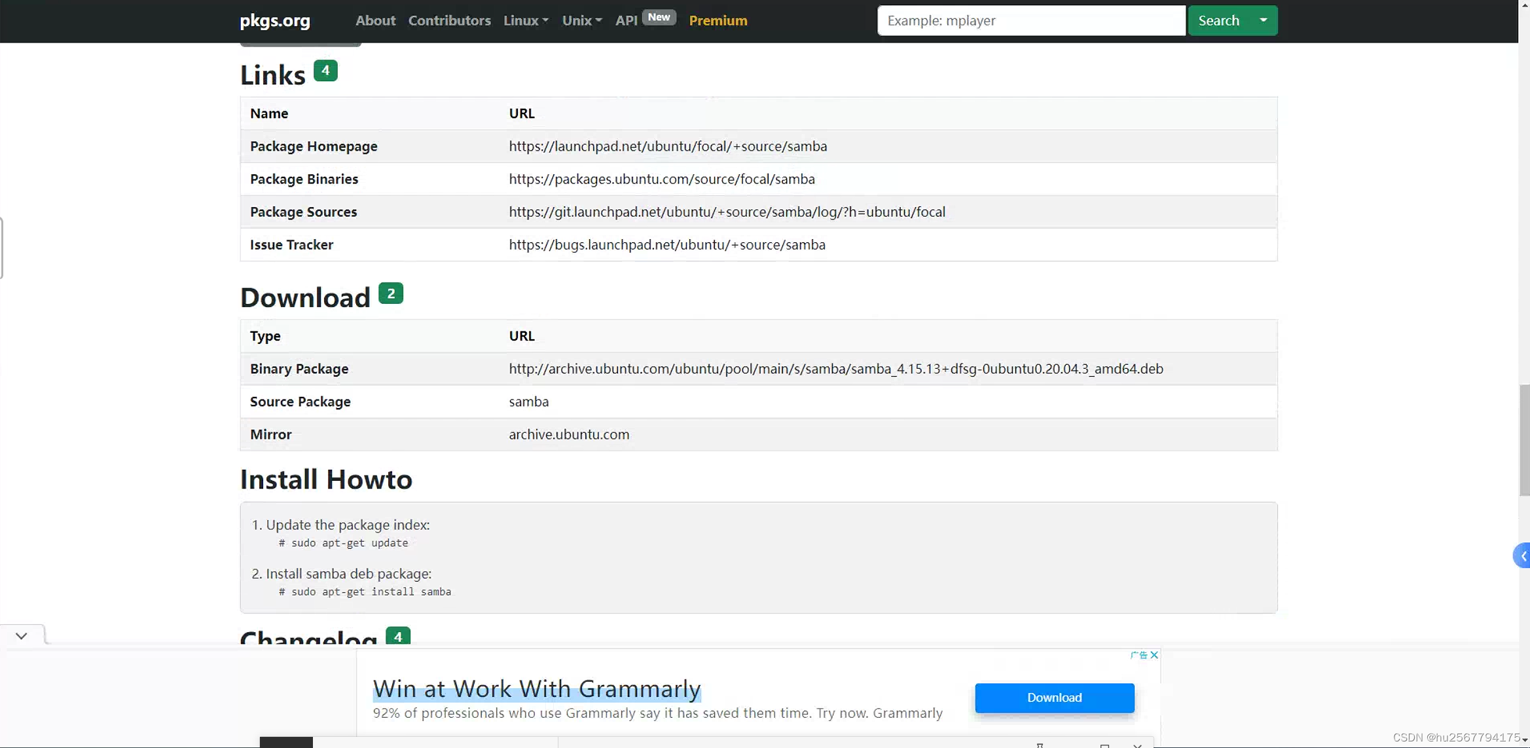Viewport: 1530px width, 748px height.
Task: Expand the Linux dropdown menu
Action: pos(526,20)
